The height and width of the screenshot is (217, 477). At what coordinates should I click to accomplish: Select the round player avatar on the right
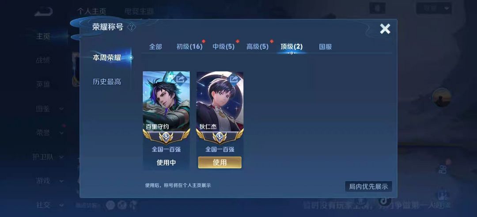441,97
